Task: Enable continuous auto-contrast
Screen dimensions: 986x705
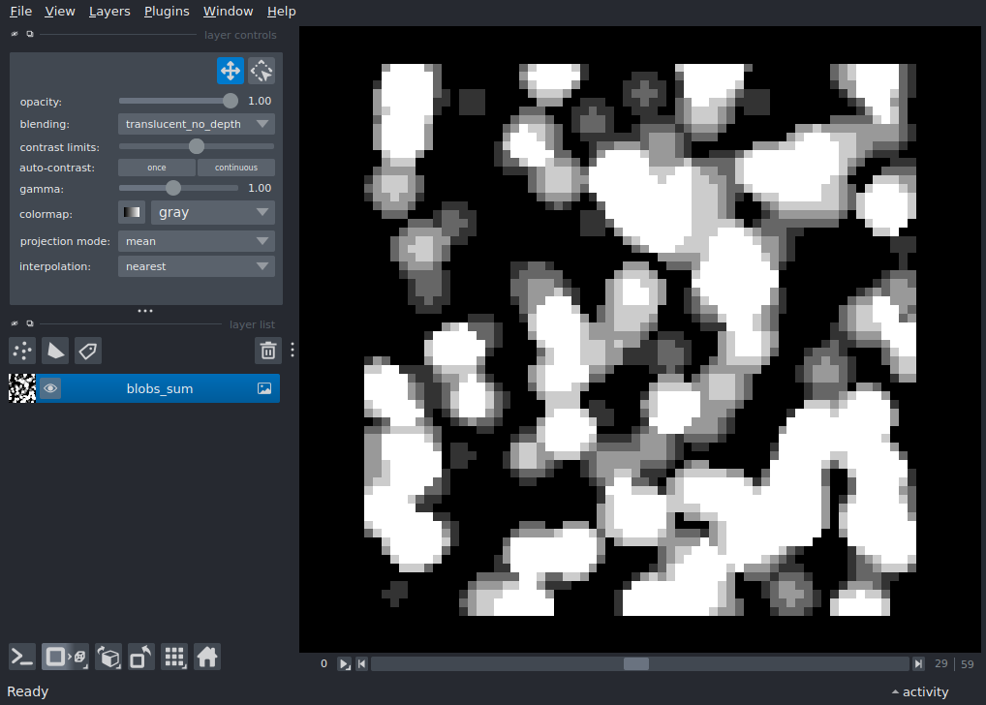Action: 236,167
